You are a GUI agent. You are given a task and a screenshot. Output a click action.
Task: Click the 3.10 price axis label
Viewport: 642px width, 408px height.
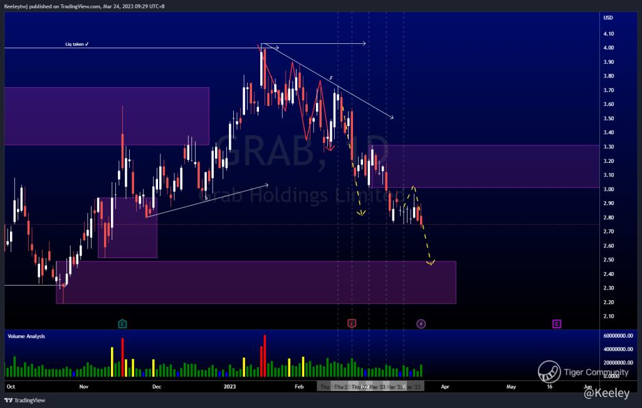[x=608, y=175]
